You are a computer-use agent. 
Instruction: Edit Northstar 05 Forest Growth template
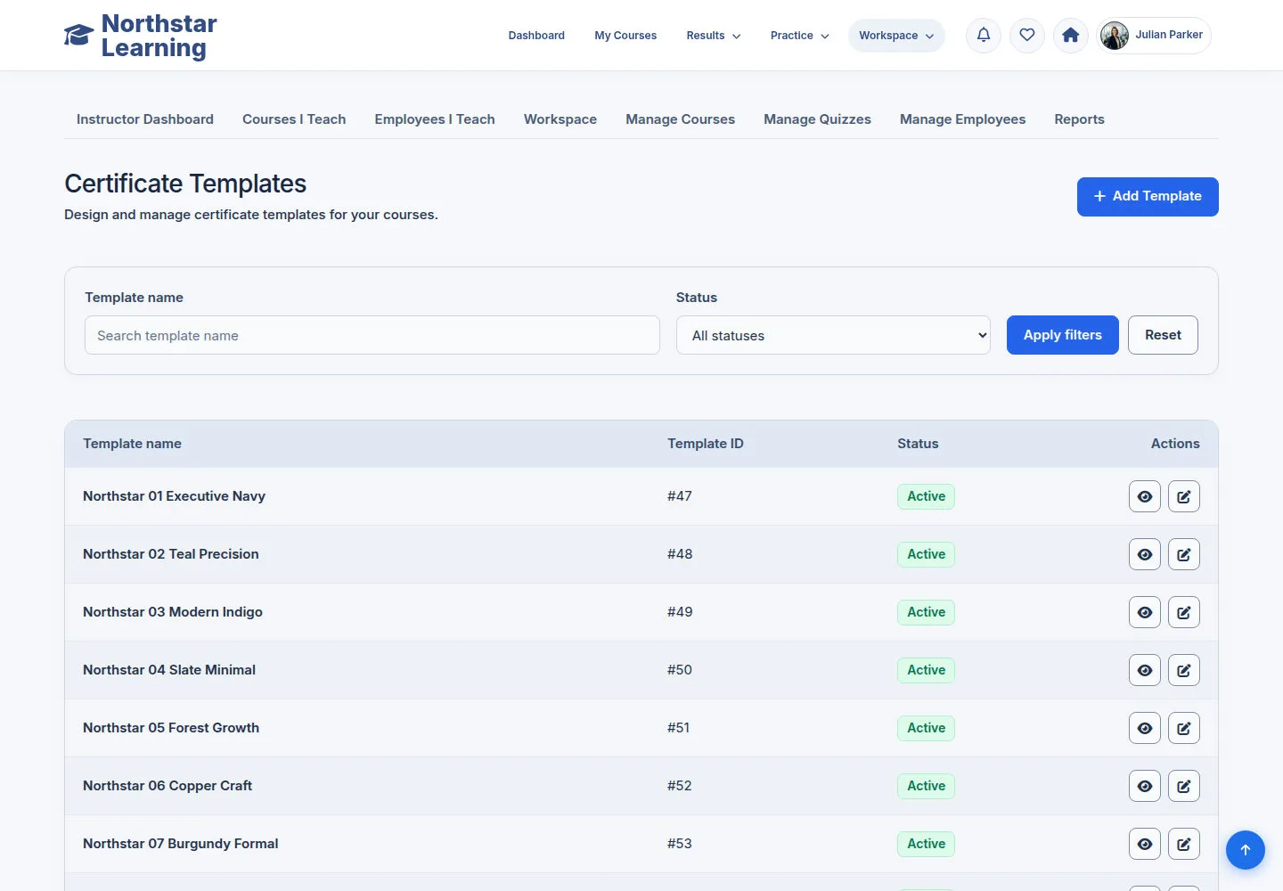point(1184,728)
